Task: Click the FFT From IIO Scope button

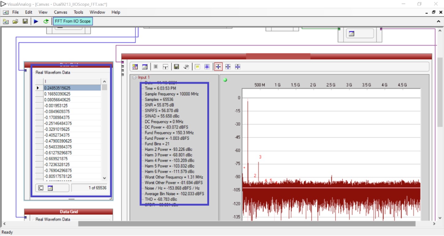Action: [73, 21]
